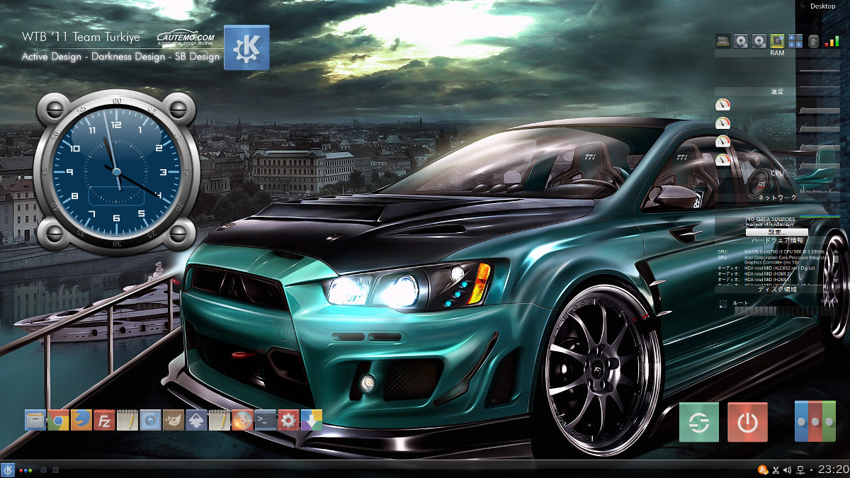Open the activities three-dot icon in taskbar
This screenshot has width=850, height=478.
click(25, 470)
